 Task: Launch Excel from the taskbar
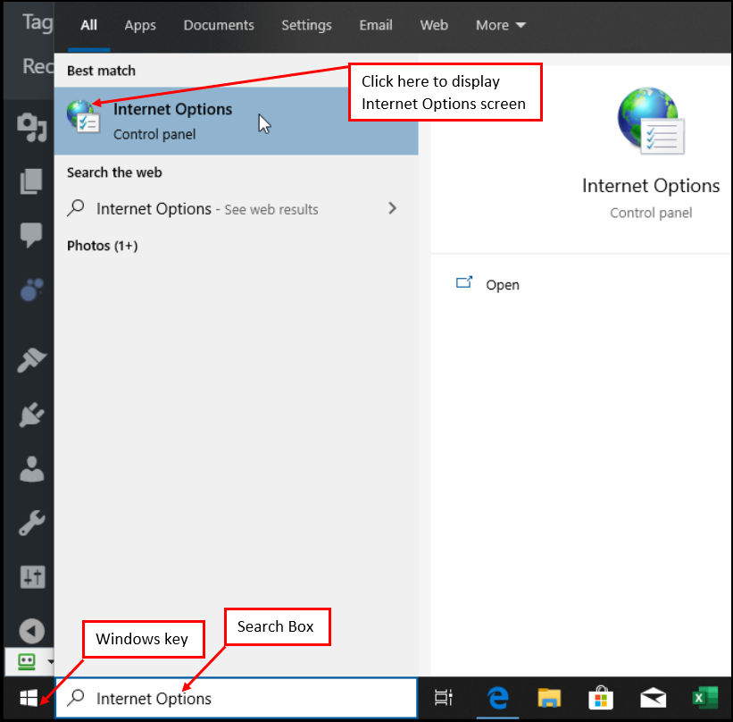coord(705,698)
